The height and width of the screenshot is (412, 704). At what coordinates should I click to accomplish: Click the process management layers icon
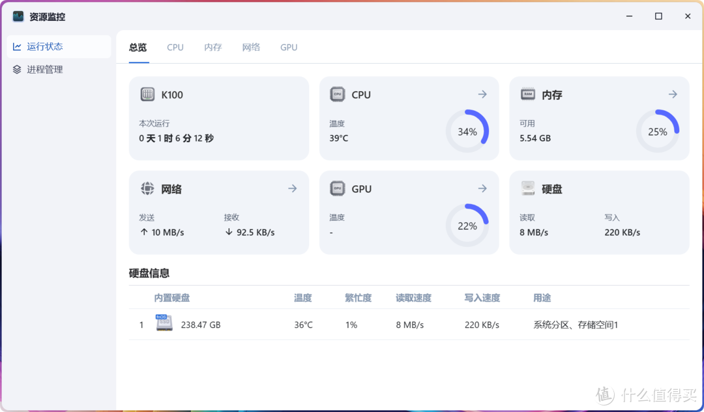pos(17,69)
